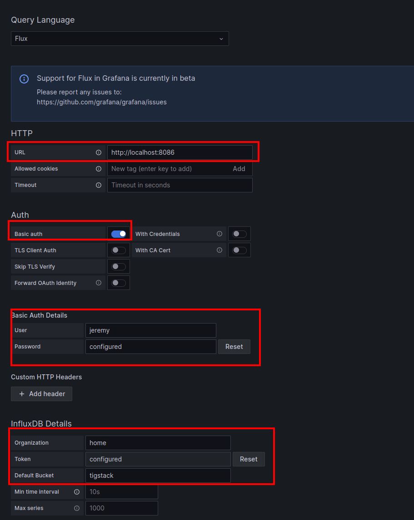
Task: Click the Min time interval info icon
Action: click(77, 491)
